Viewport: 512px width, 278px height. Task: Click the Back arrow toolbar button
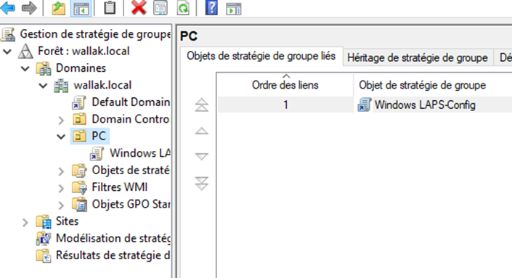point(8,8)
